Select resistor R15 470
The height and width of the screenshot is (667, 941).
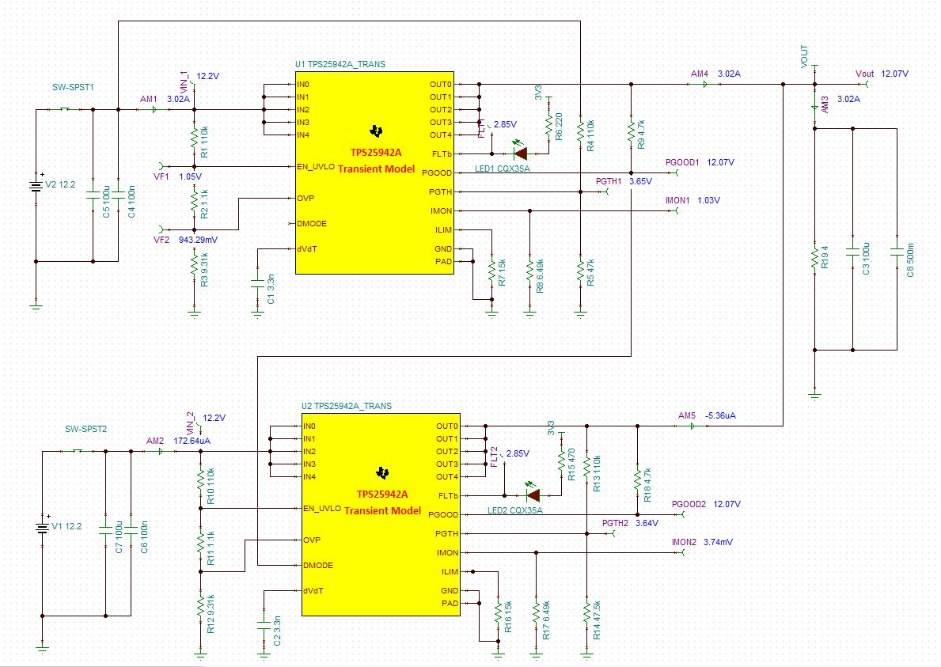[x=561, y=462]
